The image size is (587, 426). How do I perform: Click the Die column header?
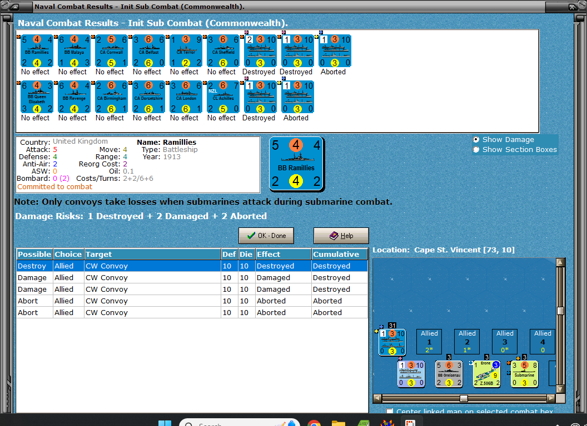(246, 254)
